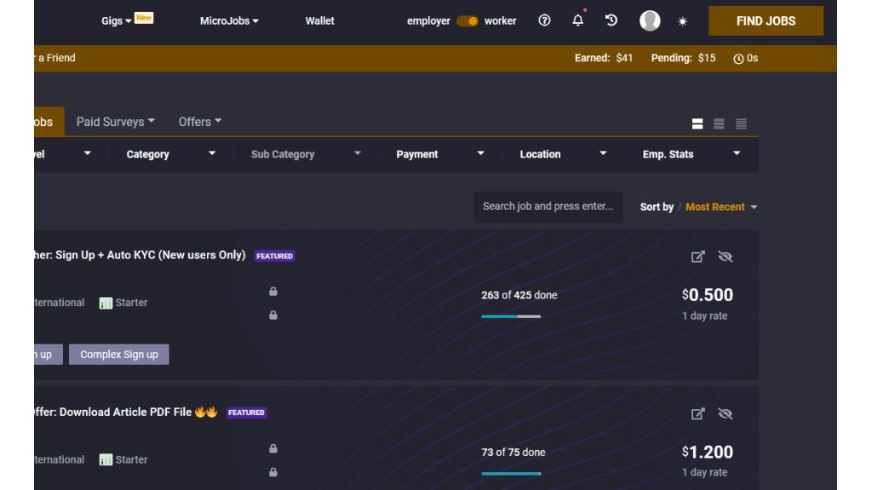Viewport: 872px width, 490px height.
Task: Open the Sign Up + Auto KYC job externally
Action: tap(698, 257)
